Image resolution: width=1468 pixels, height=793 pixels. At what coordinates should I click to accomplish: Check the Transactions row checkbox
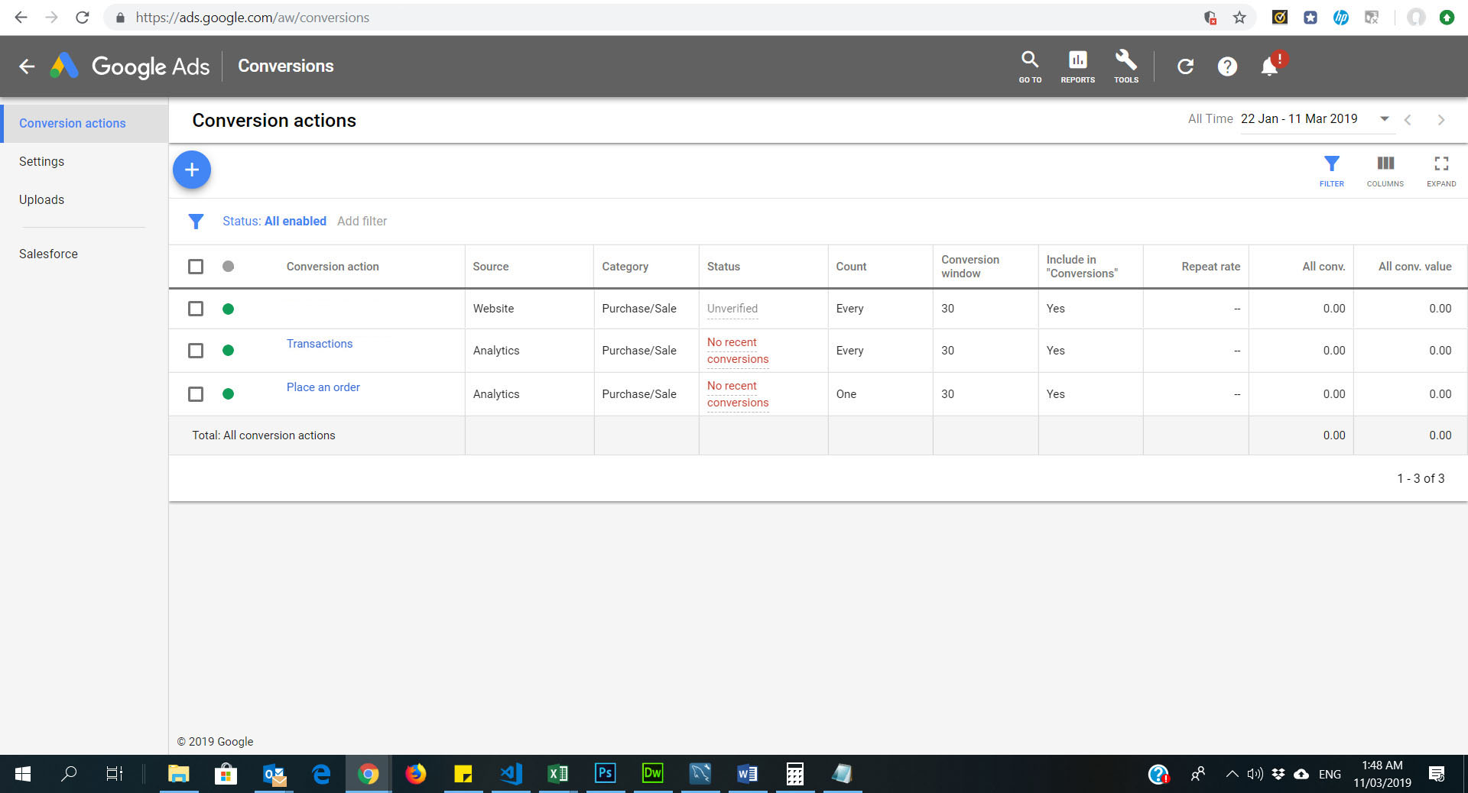196,351
